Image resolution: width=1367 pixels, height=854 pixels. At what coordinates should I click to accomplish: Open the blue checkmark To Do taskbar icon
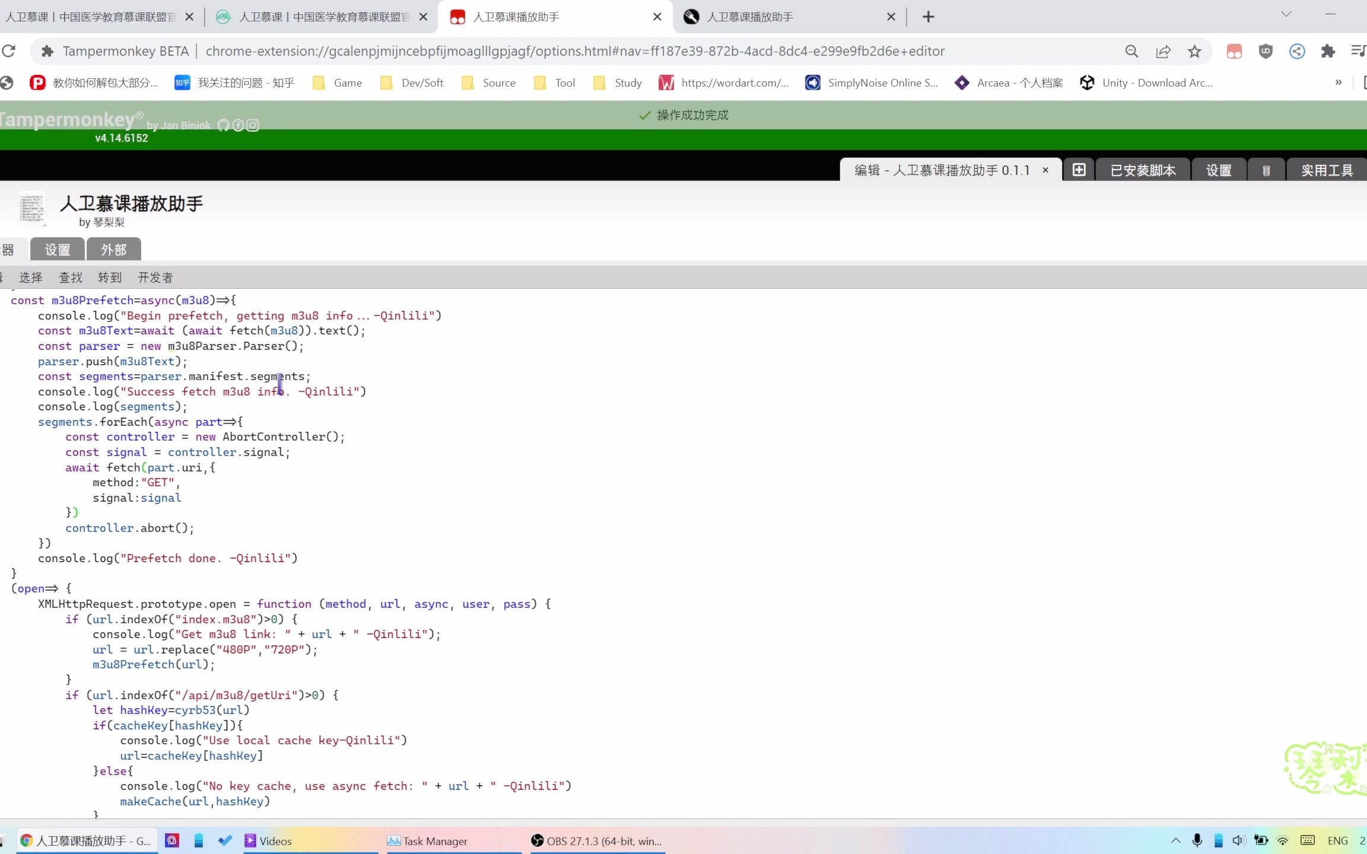click(225, 840)
